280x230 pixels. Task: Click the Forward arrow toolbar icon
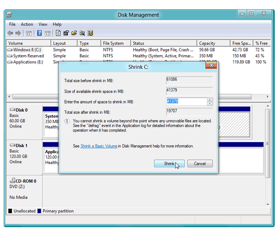click(x=18, y=33)
